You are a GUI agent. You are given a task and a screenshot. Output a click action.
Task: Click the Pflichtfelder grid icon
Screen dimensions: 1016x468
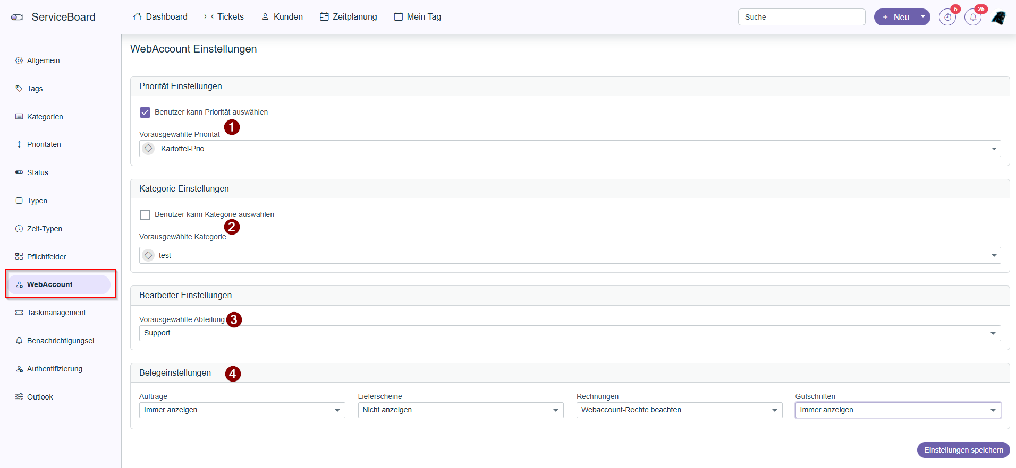[x=19, y=257]
